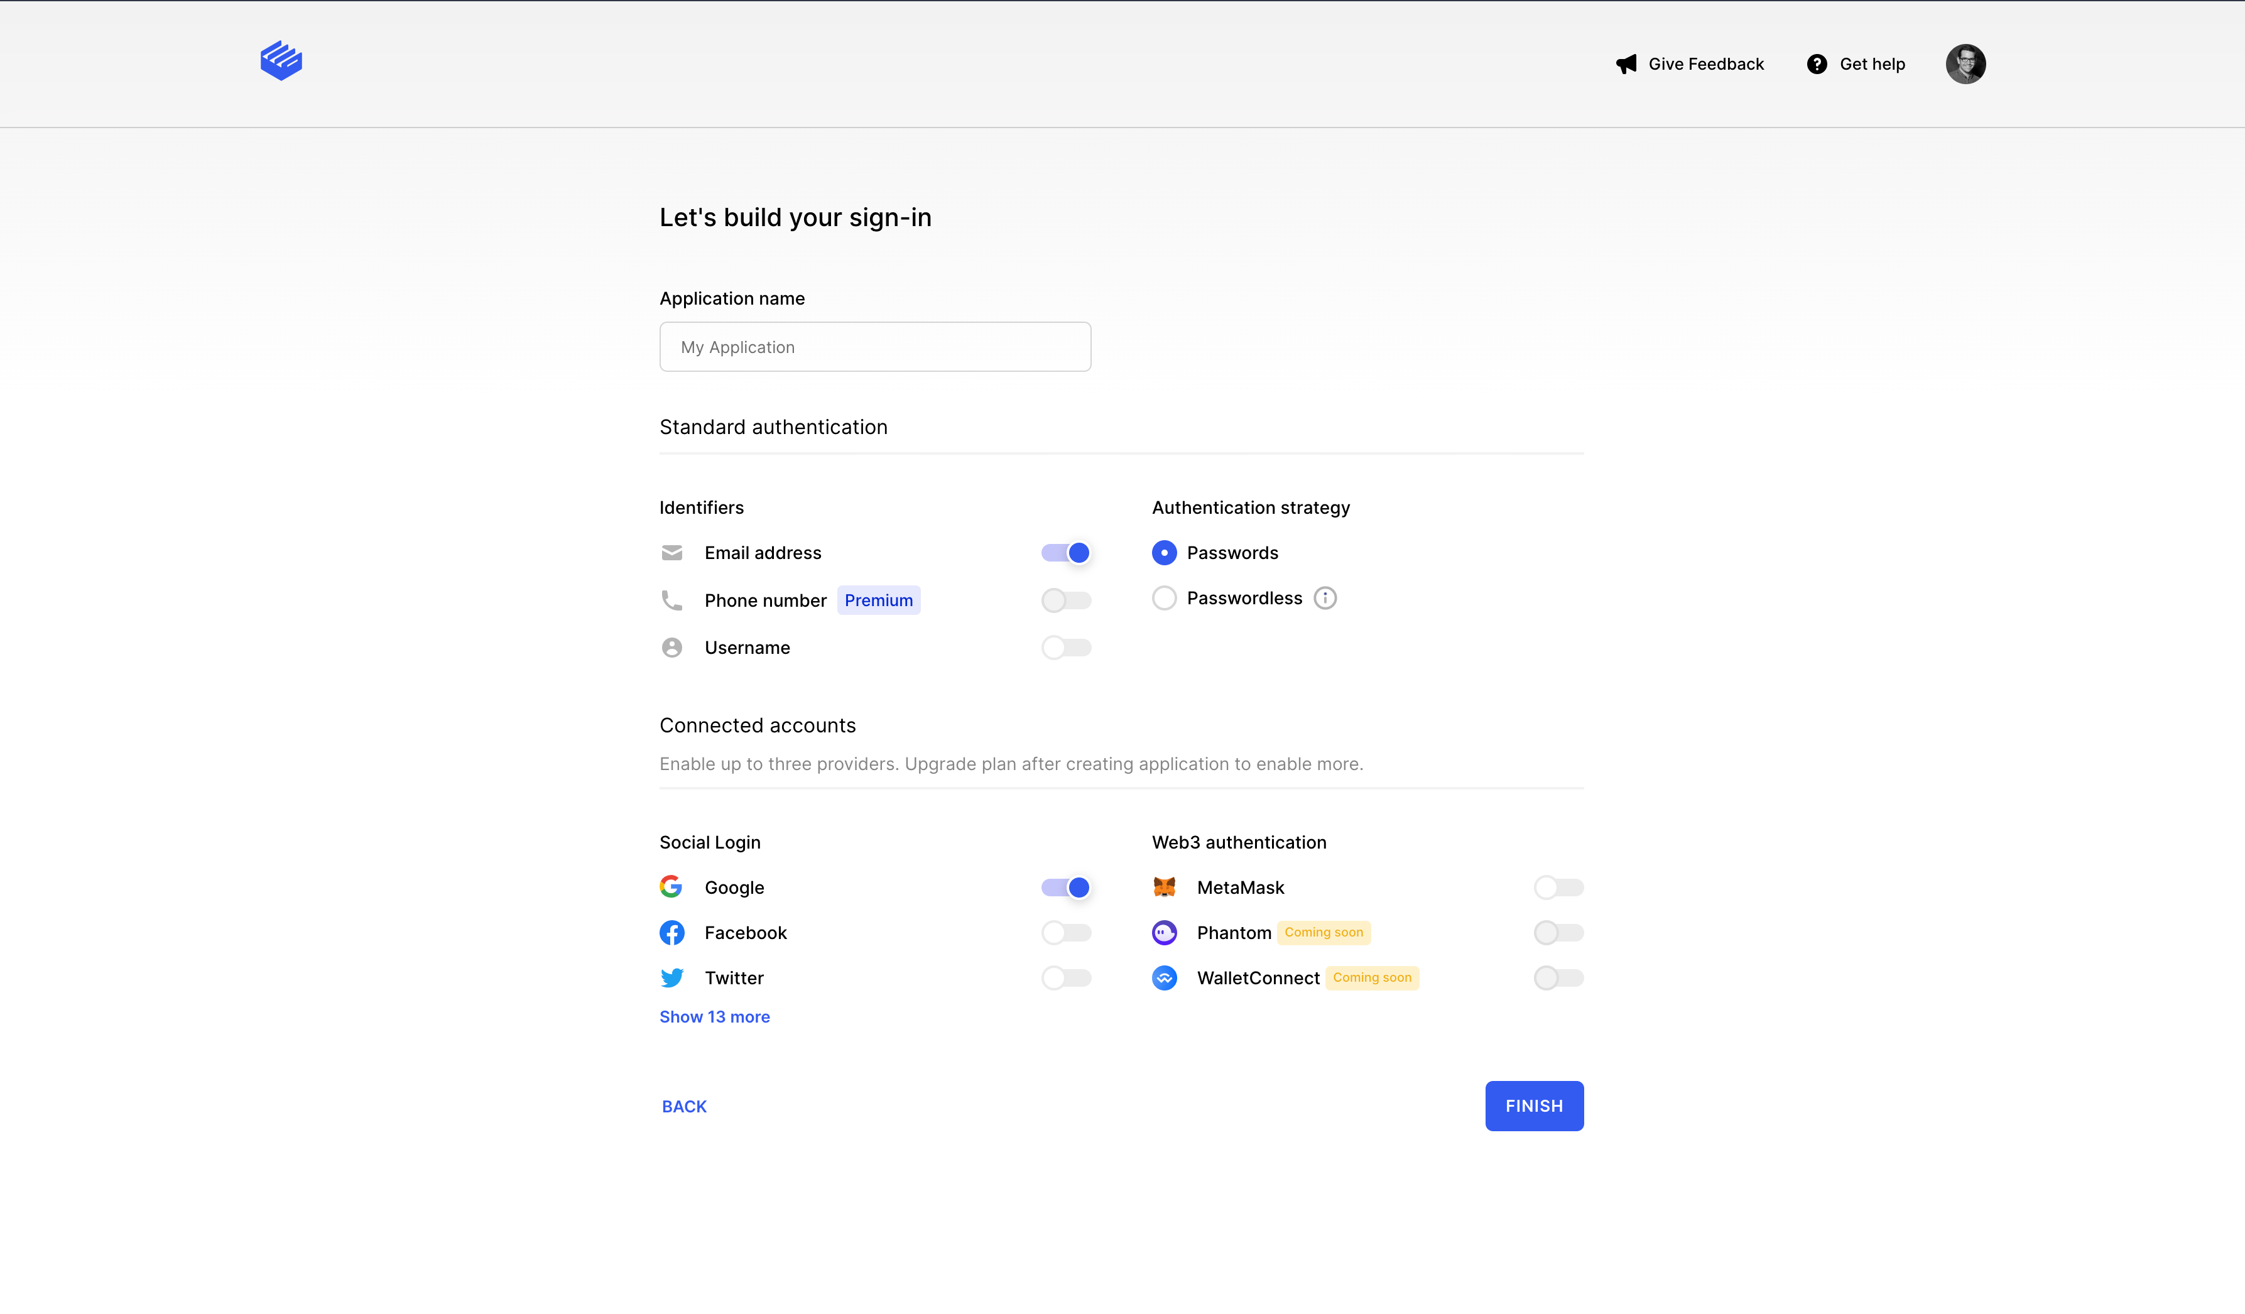Viewport: 2245px width, 1314px height.
Task: Enable the MetaMask toggle
Action: [x=1558, y=886]
